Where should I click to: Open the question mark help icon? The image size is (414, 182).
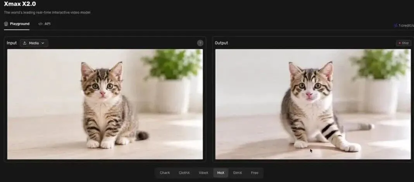tap(200, 43)
